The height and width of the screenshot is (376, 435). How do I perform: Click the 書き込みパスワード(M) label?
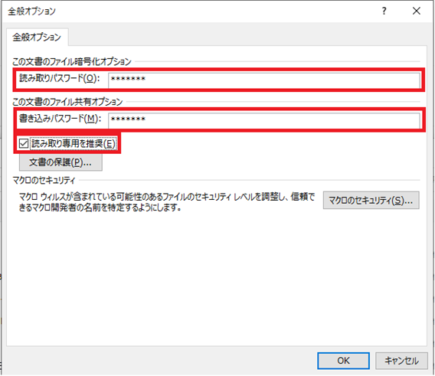tap(61, 119)
